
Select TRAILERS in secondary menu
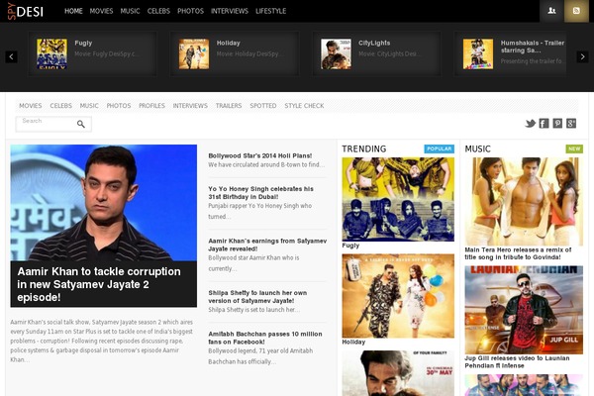coord(229,106)
